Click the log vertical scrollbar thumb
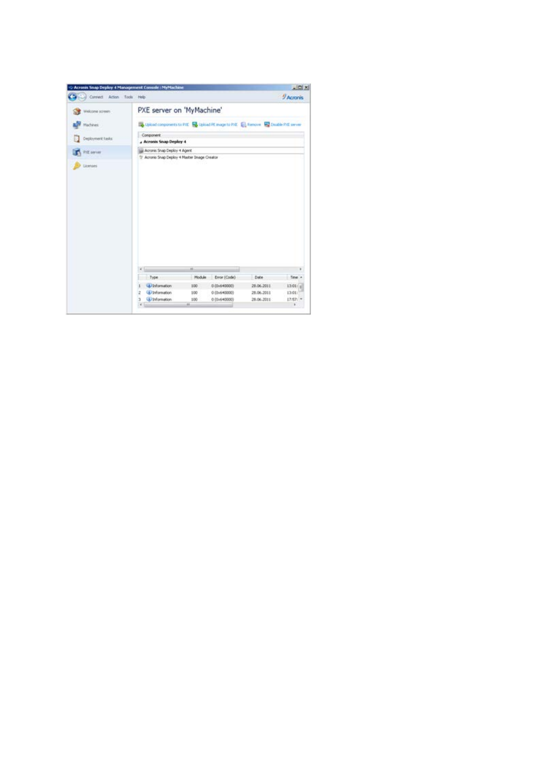The height and width of the screenshot is (765, 542). 301,287
